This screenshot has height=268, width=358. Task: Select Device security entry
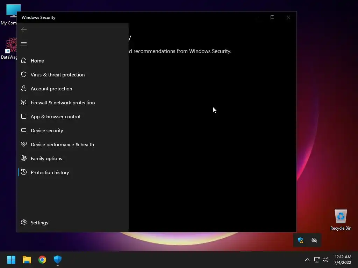(x=73, y=131)
